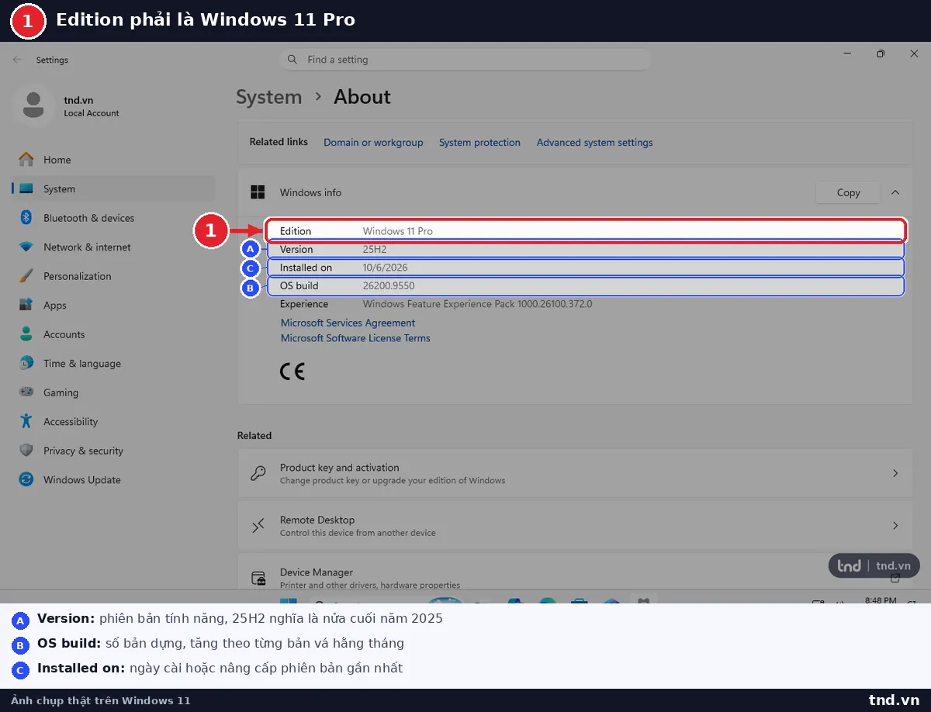Open Home in the sidebar

point(113,160)
